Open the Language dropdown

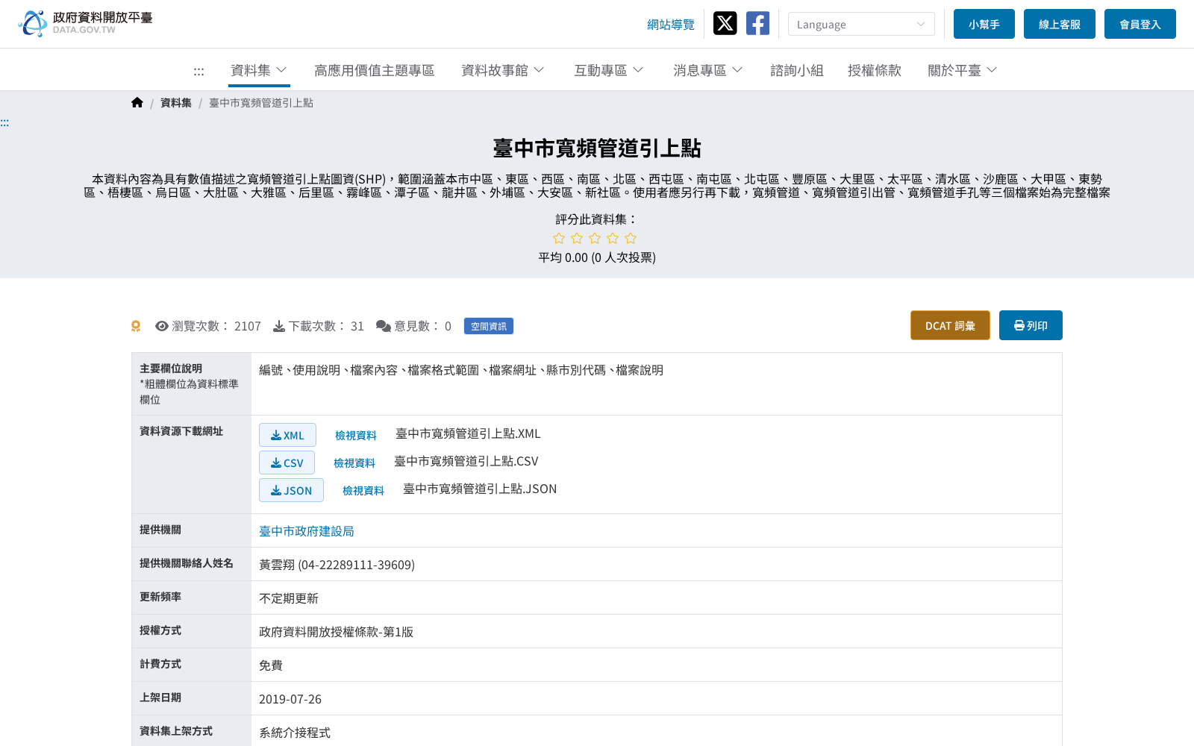point(861,24)
